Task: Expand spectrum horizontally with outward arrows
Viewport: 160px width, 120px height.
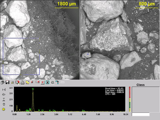Action: [4, 94]
